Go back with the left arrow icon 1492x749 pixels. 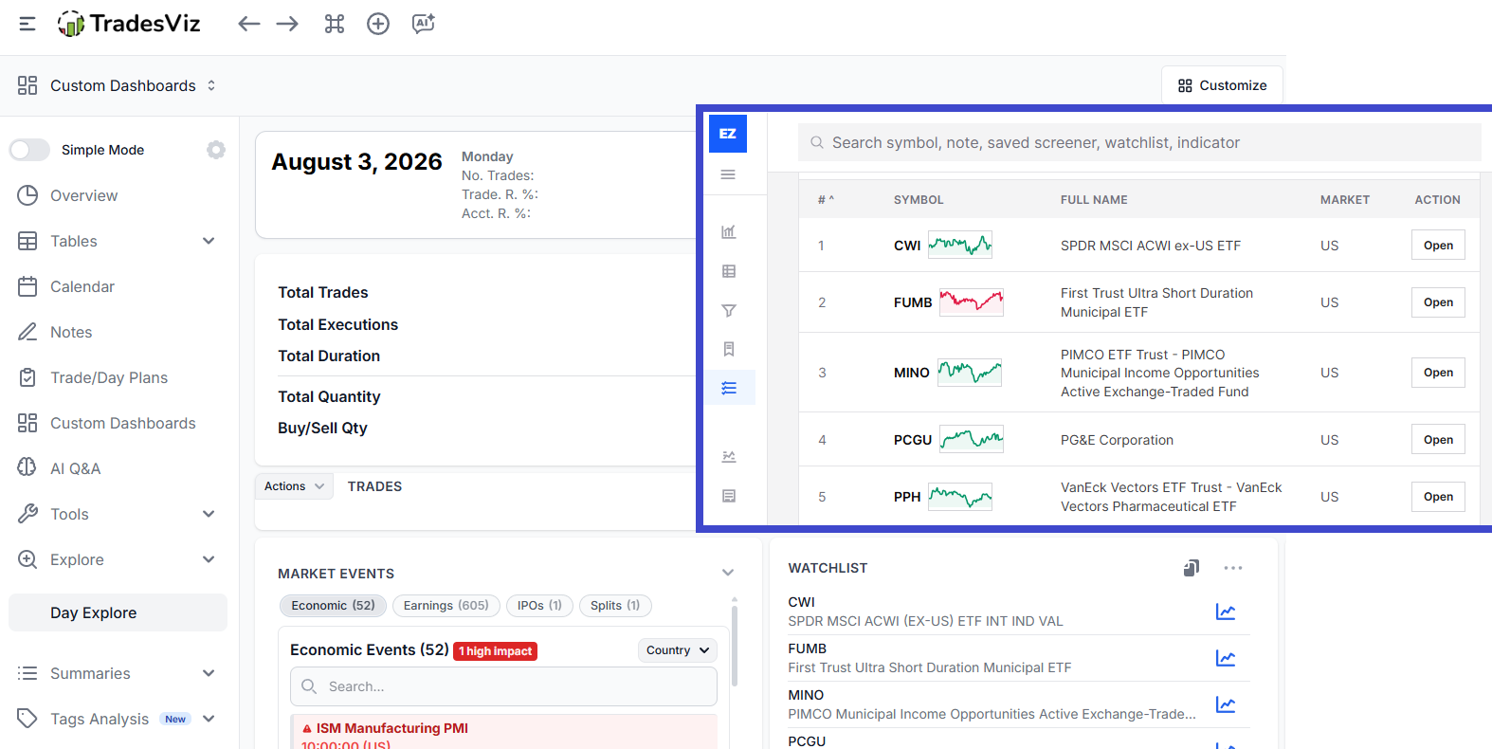tap(248, 24)
